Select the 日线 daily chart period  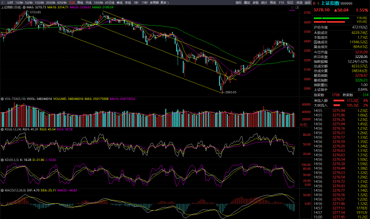tap(72, 2)
